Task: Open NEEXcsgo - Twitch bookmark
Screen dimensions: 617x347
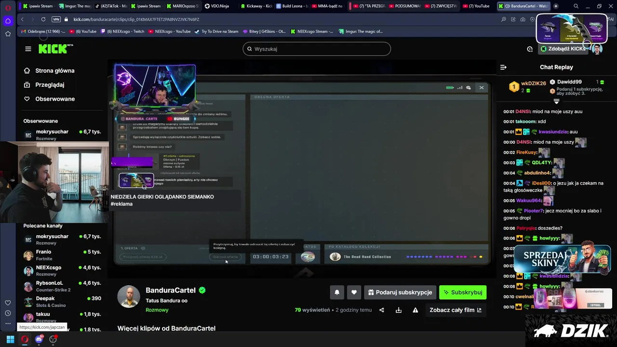Action: [x=121, y=31]
